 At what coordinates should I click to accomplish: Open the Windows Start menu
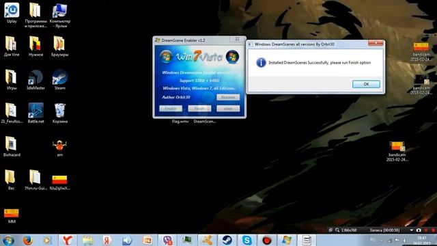(8, 241)
